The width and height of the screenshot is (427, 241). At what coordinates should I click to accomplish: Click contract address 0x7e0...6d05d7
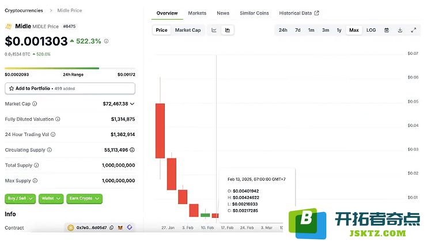click(x=92, y=228)
